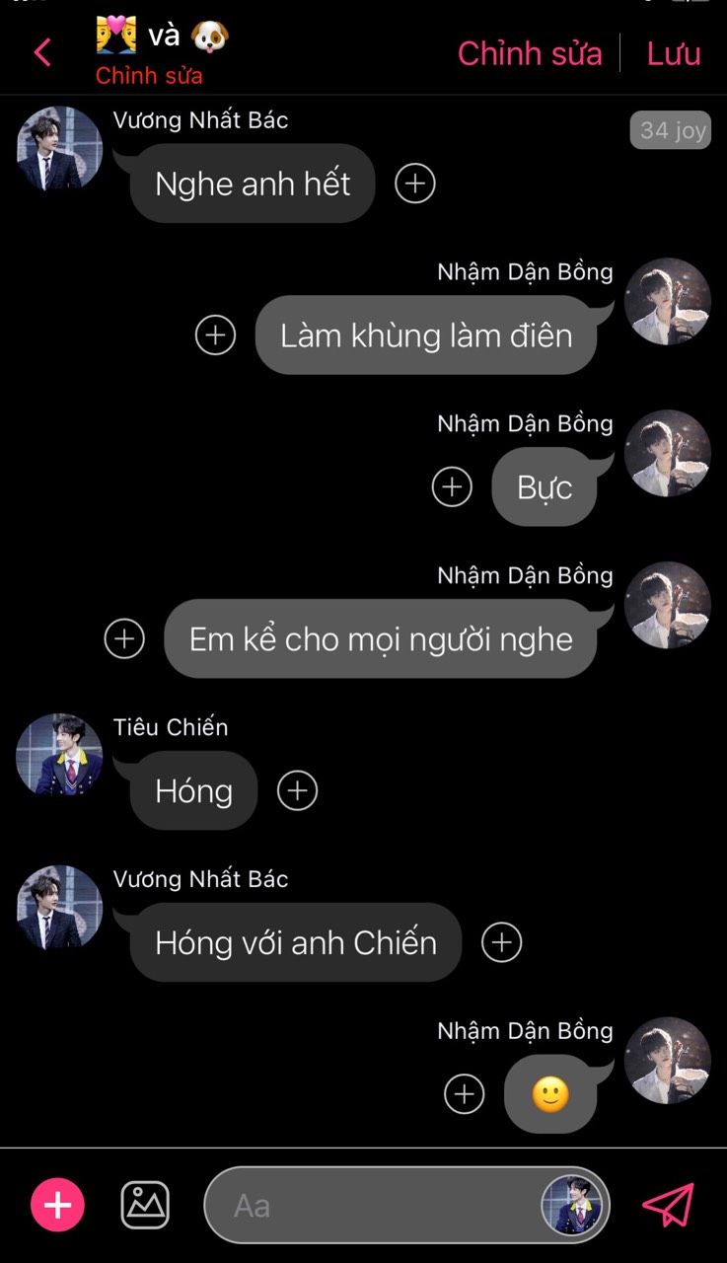Switch sender via avatar in input field
Image resolution: width=727 pixels, height=1263 pixels.
[572, 1206]
